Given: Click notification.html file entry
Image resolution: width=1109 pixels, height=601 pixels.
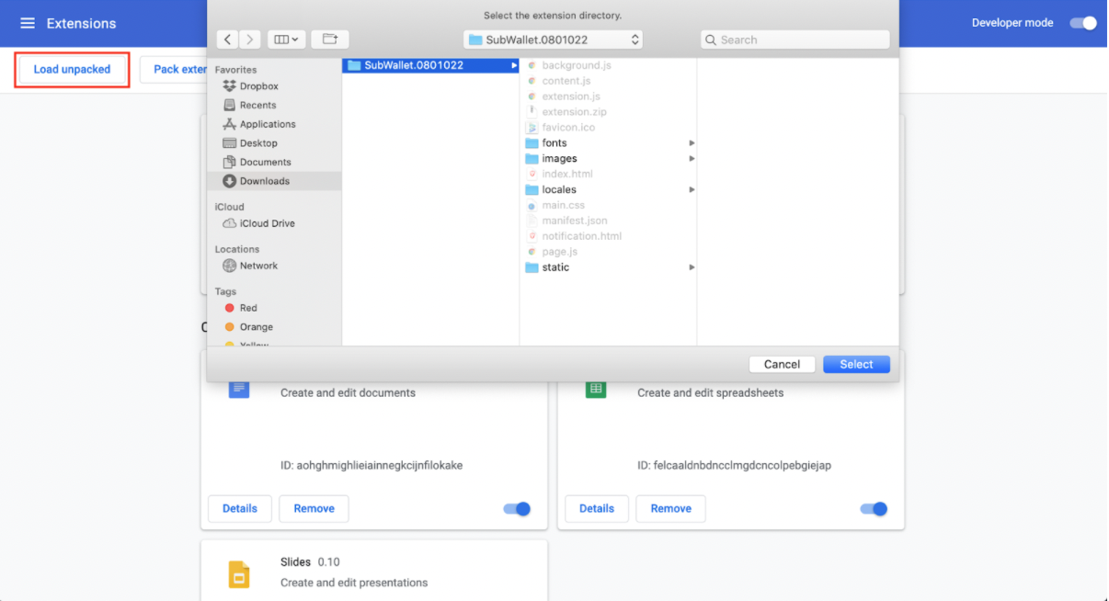Looking at the screenshot, I should pyautogui.click(x=581, y=236).
